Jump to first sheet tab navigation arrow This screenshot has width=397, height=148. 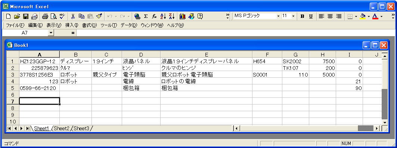[9, 129]
